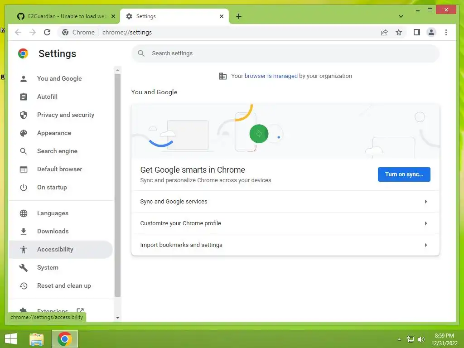Click the Chrome logo beside Settings title

pyautogui.click(x=23, y=53)
